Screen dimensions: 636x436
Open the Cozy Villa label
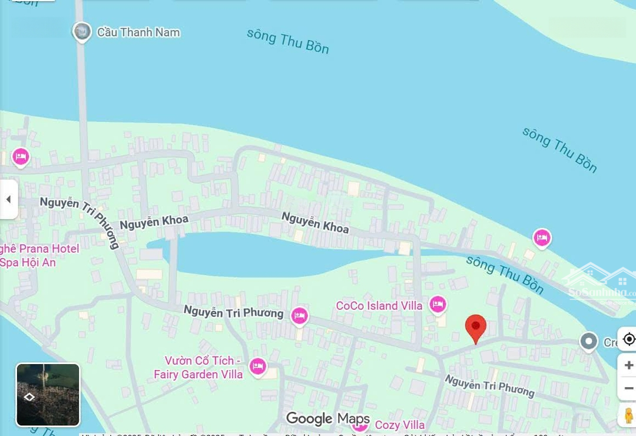point(399,425)
